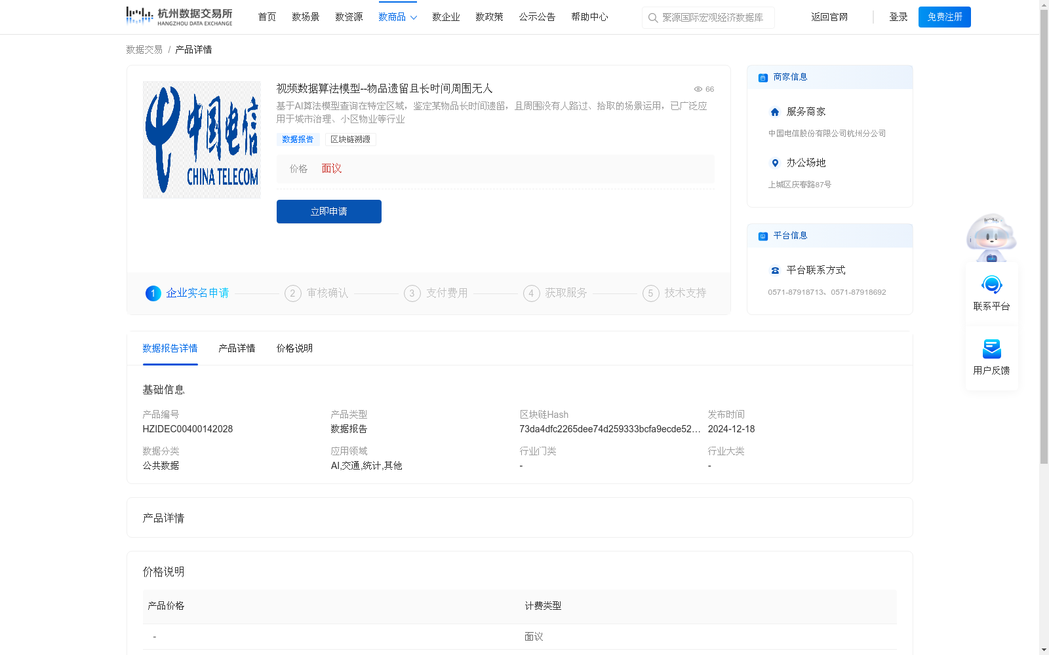Open the 数场景 menu item
The image size is (1049, 655).
(306, 17)
